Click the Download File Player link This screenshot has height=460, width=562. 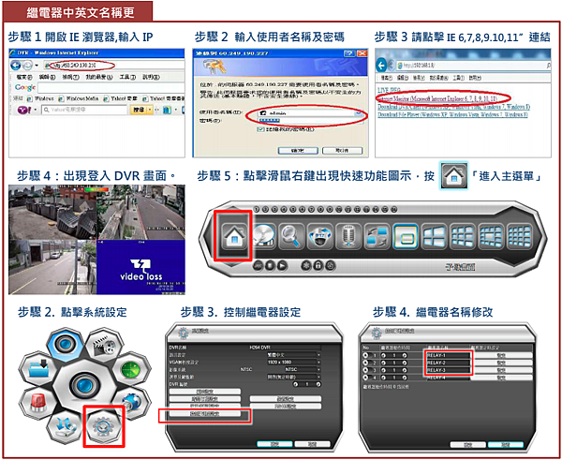(452, 114)
